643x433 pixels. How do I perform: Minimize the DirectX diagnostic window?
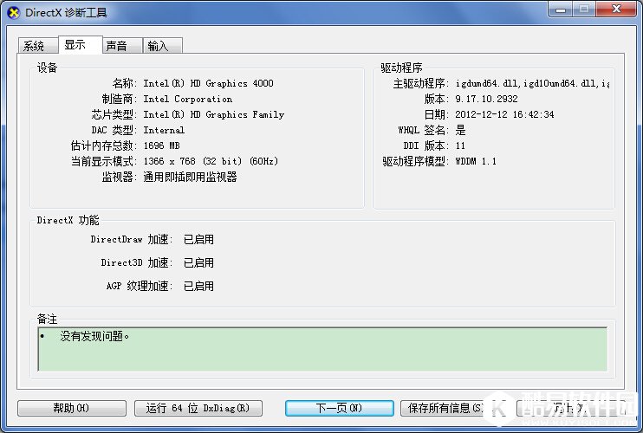point(561,10)
